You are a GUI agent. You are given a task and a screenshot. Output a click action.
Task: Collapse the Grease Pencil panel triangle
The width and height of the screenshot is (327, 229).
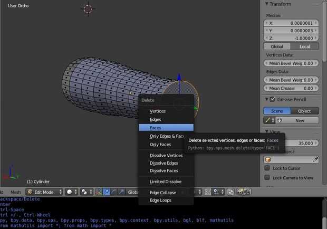pos(267,100)
